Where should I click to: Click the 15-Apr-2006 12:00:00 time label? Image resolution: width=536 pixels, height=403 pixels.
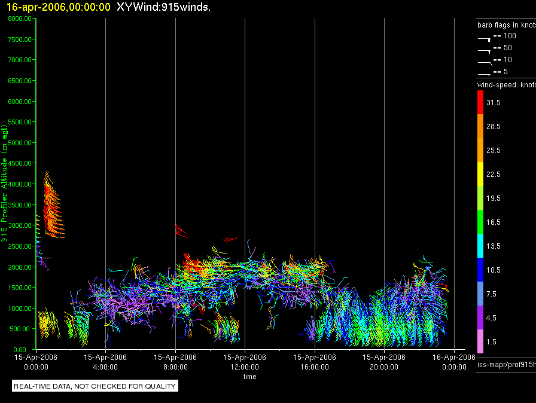pos(245,362)
